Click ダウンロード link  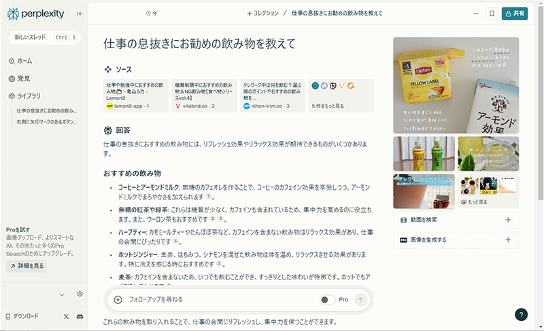[x=22, y=316]
